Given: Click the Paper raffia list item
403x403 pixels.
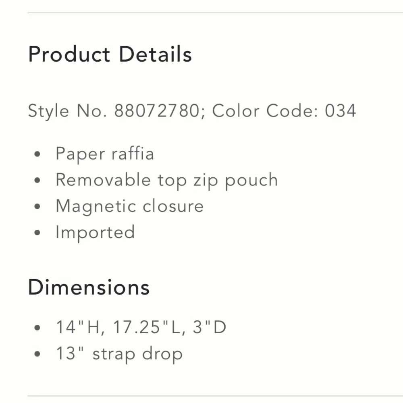Looking at the screenshot, I should coord(105,154).
